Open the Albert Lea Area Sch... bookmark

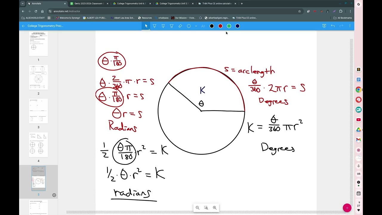pyautogui.click(x=123, y=18)
